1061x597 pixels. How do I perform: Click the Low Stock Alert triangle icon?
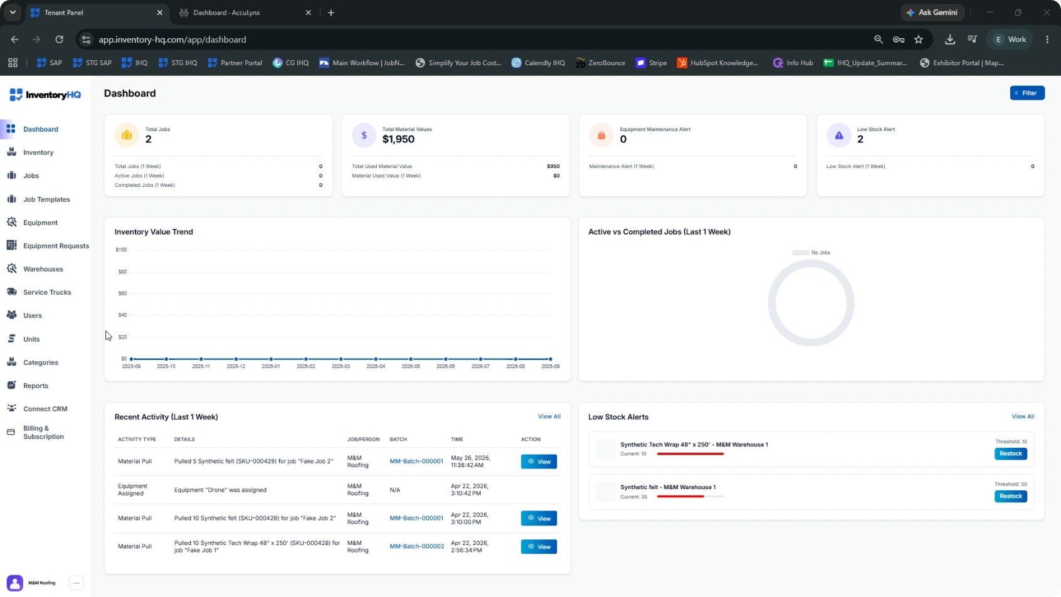click(x=838, y=135)
